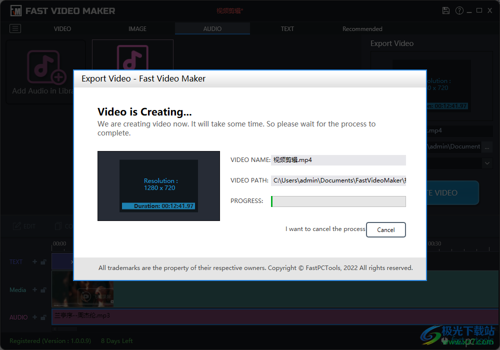Toggle lock on the AUDIO track

[x=43, y=317]
